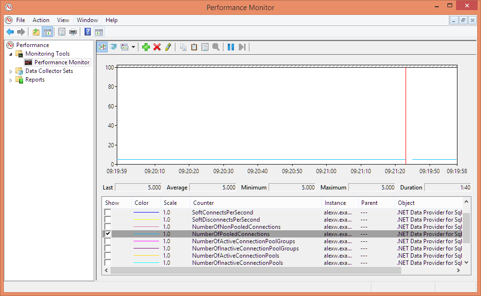Sort by the Counter column header
The height and width of the screenshot is (296, 481).
coord(256,203)
